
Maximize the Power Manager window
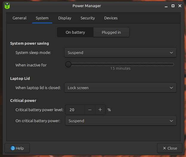(x=173, y=6)
